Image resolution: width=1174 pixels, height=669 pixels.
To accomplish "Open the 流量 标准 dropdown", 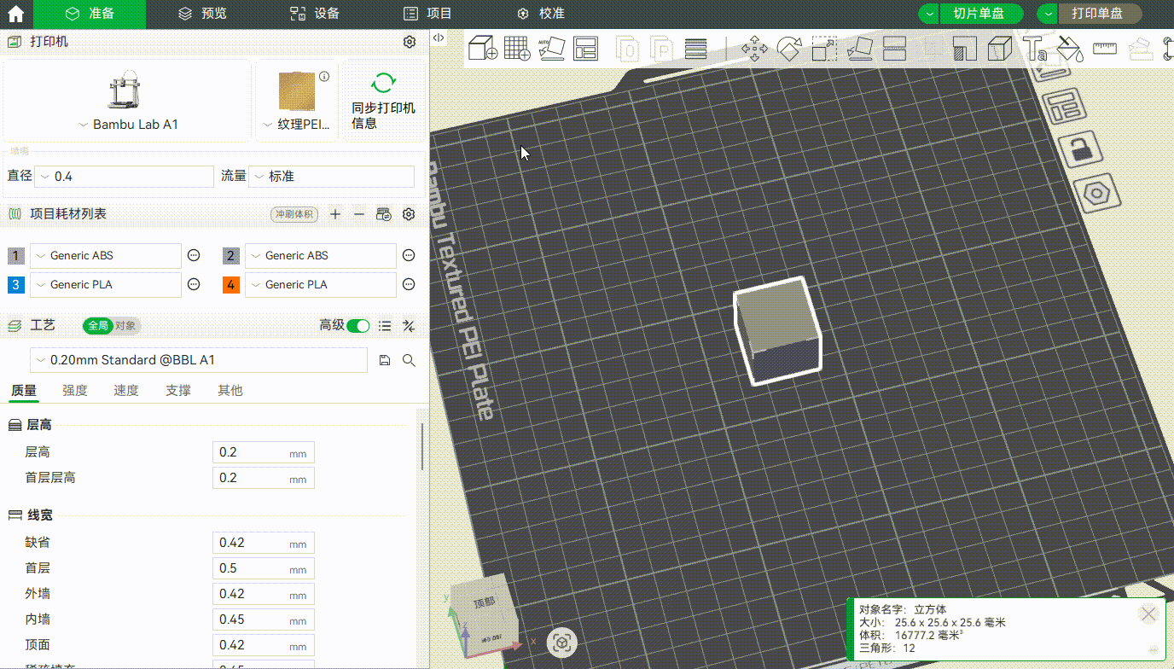I will click(332, 177).
